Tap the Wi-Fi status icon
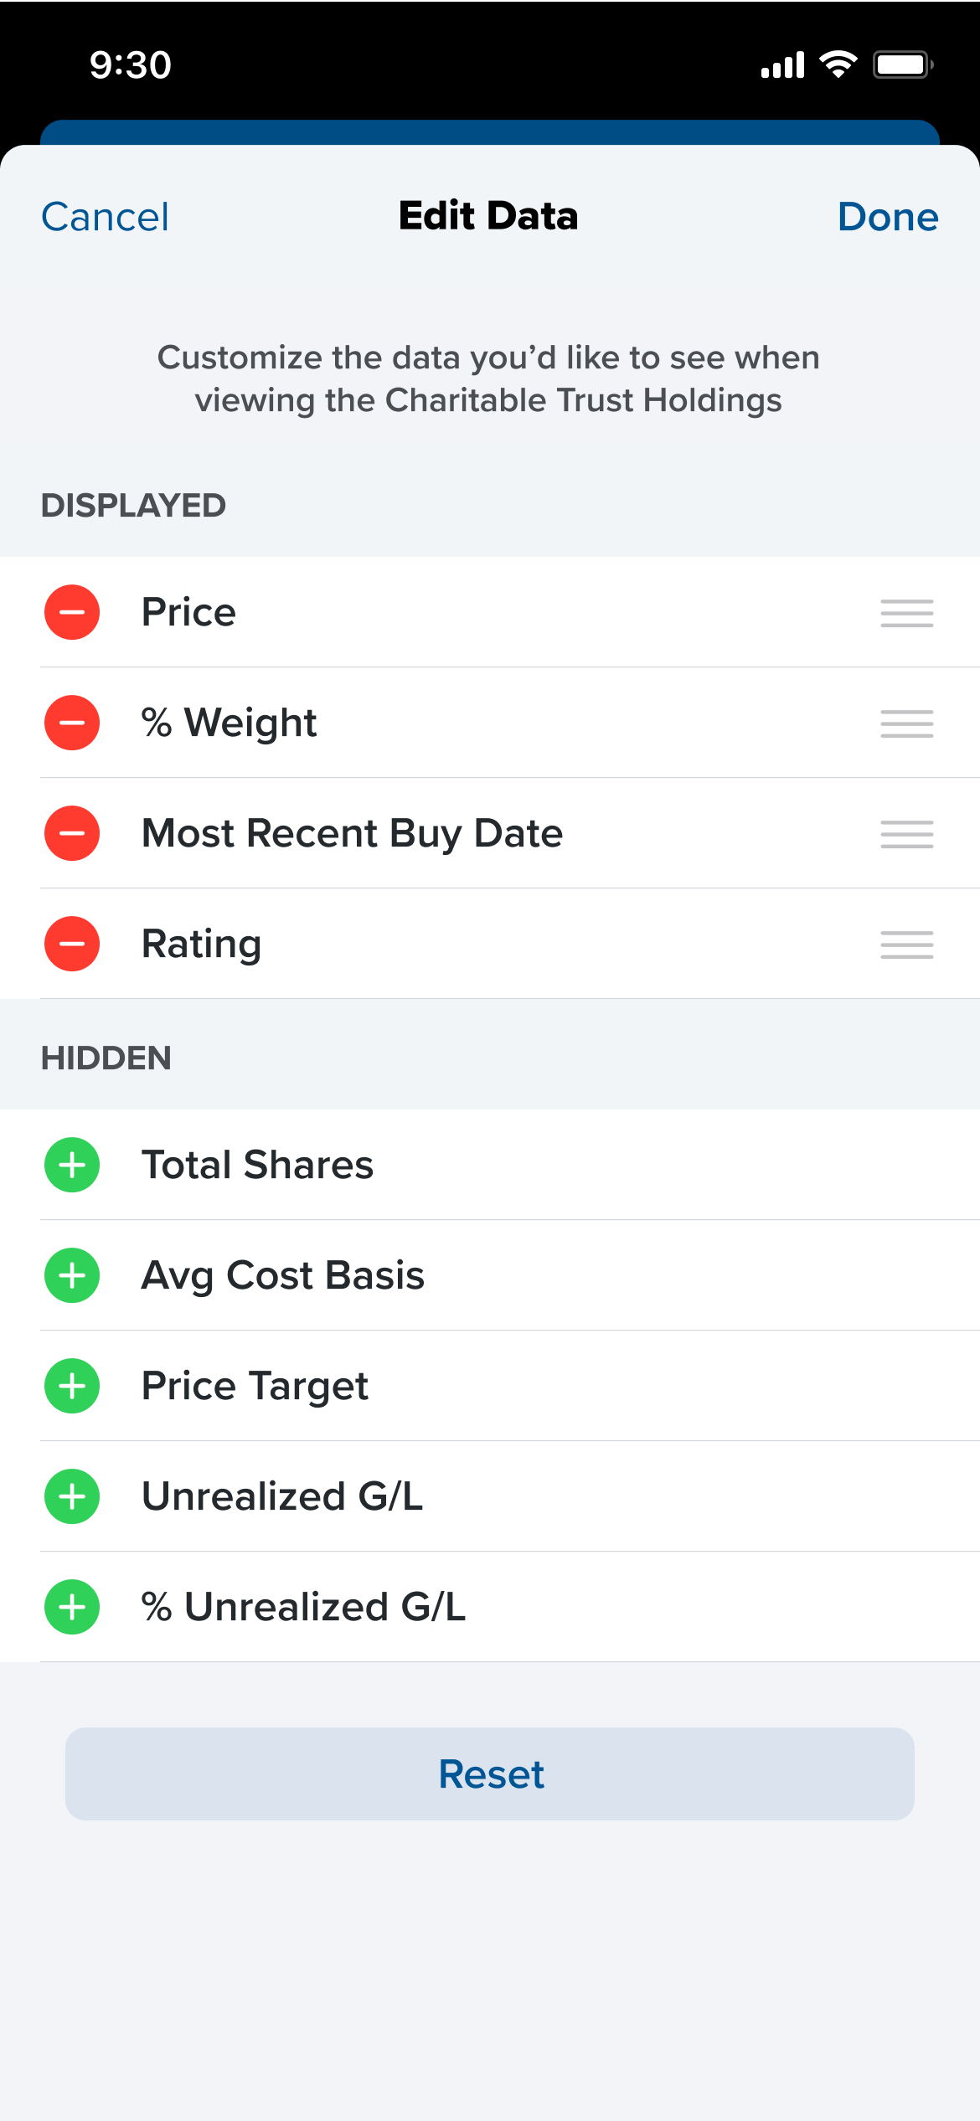The width and height of the screenshot is (980, 2121). click(x=838, y=64)
